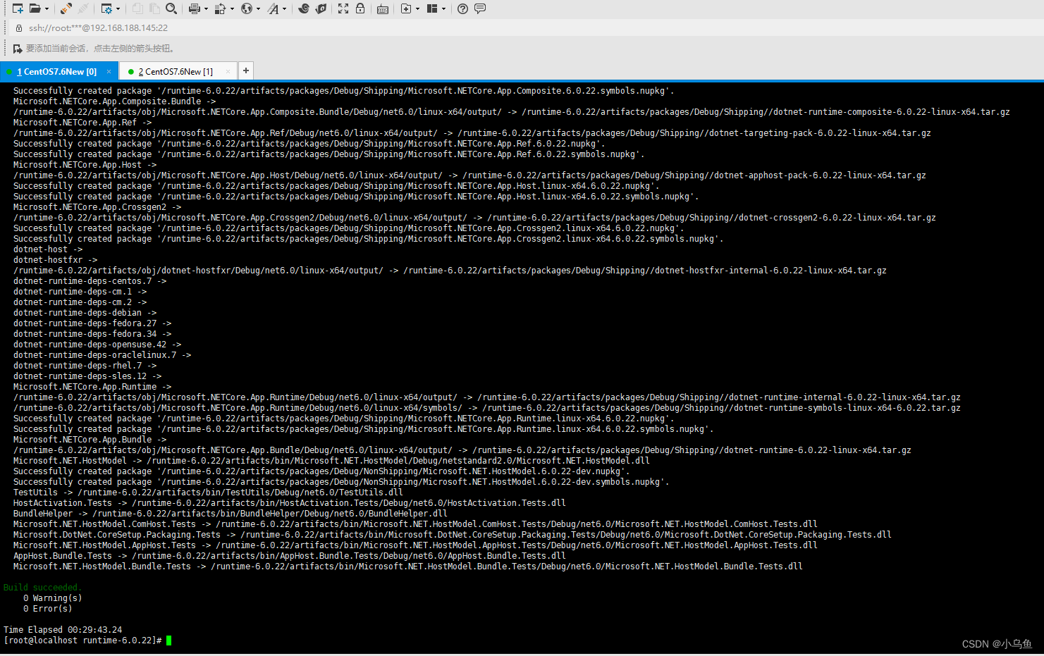The width and height of the screenshot is (1044, 656).
Task: Click the keyboard mapping icon
Action: click(x=383, y=8)
